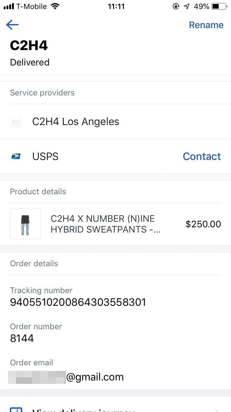Tap order number 8144

point(22,338)
